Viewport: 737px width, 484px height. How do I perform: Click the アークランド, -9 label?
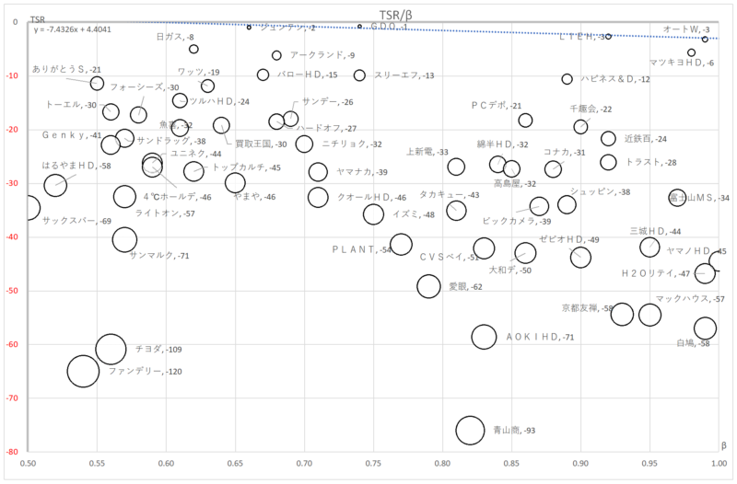(x=322, y=55)
